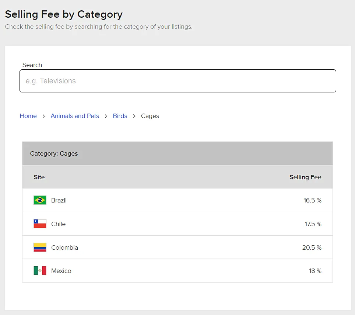Click the Site column header

tap(39, 177)
